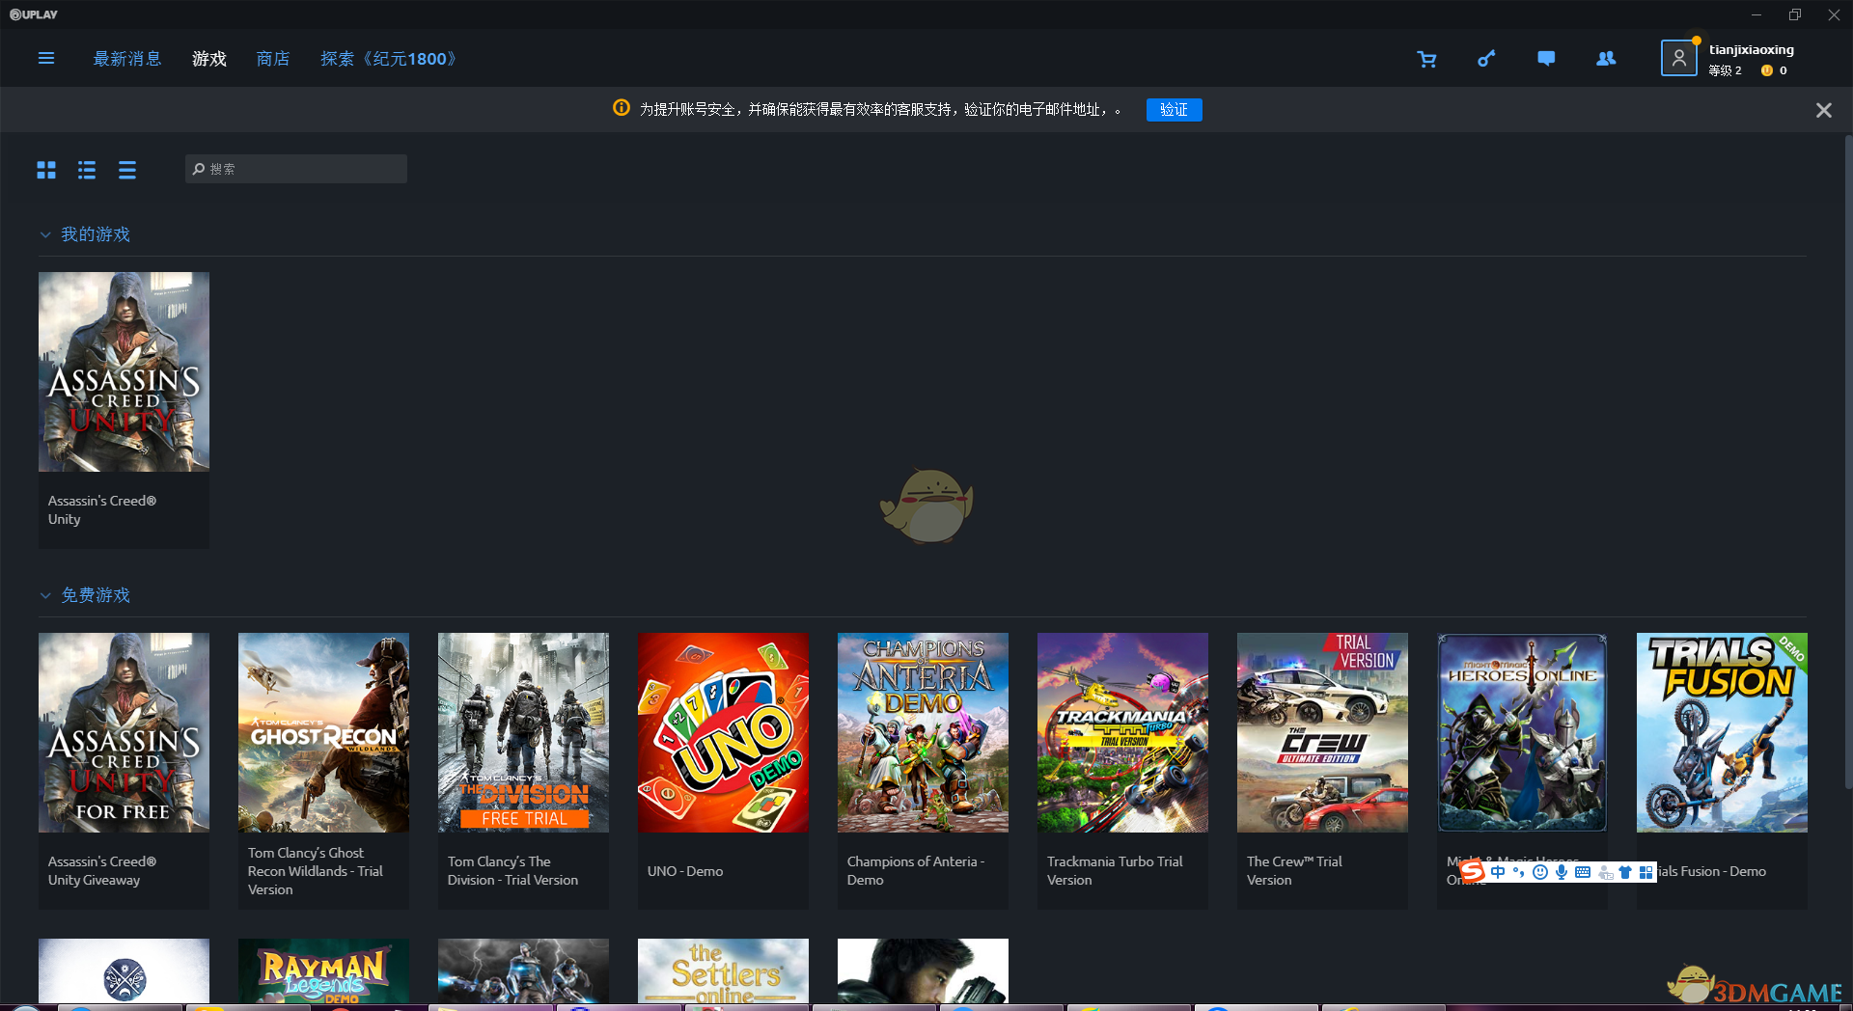1853x1011 pixels.
Task: Open 探索《纪元1800》 tab
Action: [389, 59]
